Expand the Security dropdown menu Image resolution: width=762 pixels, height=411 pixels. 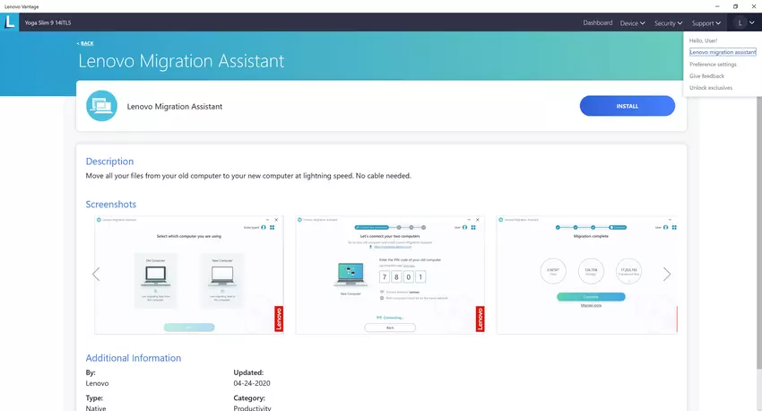click(668, 22)
